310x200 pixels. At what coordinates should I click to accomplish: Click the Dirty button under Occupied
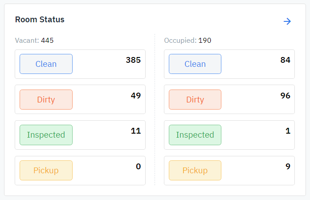coord(195,99)
